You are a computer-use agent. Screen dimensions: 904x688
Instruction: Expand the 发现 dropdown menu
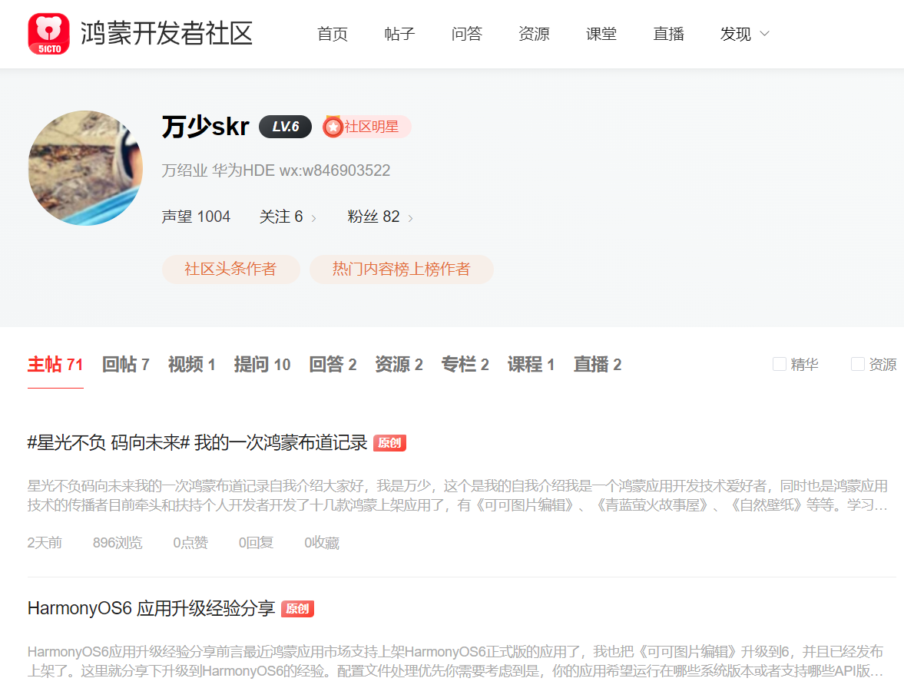point(744,34)
